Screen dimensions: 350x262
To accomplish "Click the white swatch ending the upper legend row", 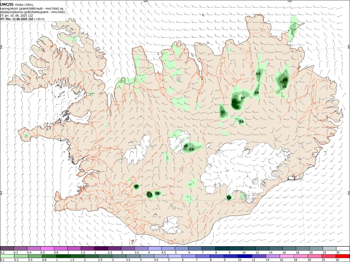I will (x=343, y=248).
